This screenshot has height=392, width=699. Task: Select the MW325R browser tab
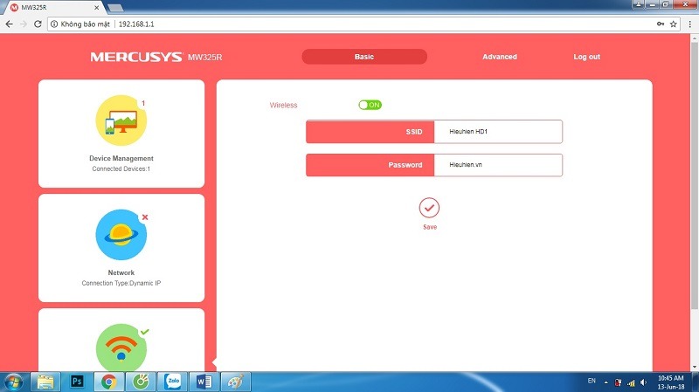[52, 8]
